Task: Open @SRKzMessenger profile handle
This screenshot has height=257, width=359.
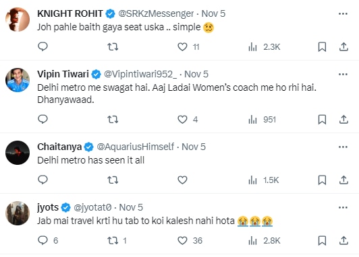Action: 156,13
